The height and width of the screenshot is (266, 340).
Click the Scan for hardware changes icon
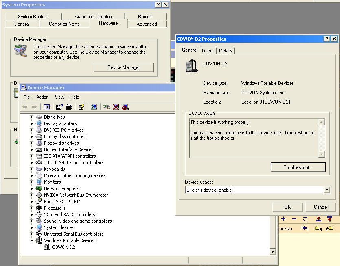pos(94,107)
